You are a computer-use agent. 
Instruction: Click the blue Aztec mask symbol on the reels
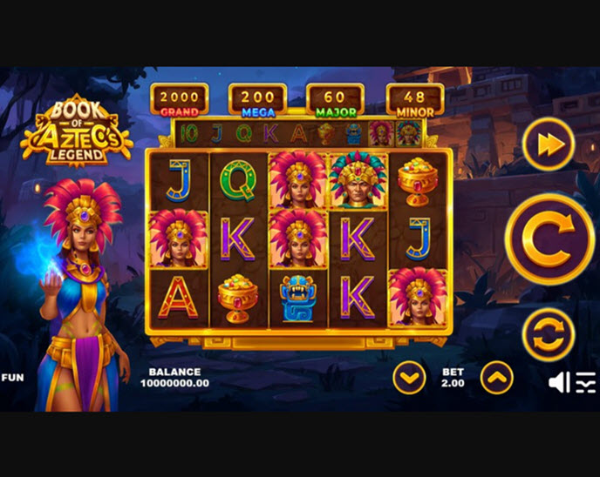[298, 299]
